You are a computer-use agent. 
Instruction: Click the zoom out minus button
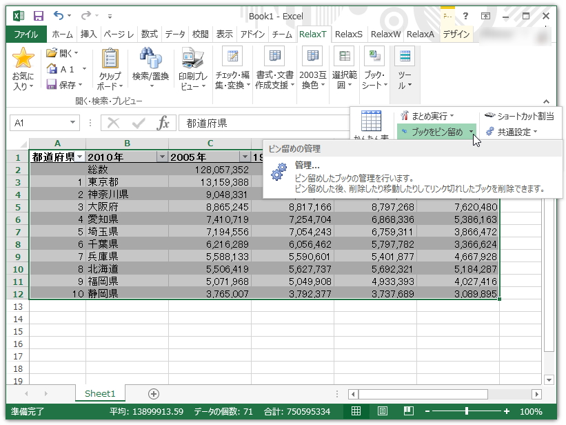click(x=427, y=411)
